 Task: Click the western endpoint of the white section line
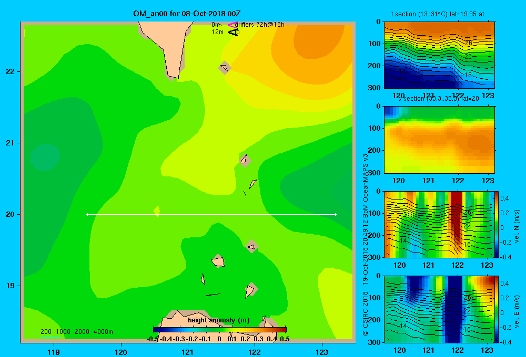tap(87, 214)
